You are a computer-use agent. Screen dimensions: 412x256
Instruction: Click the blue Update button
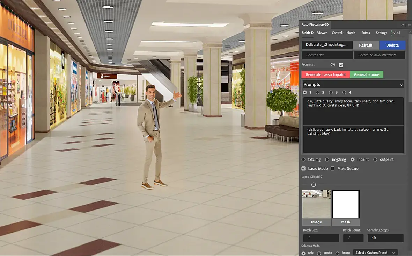[x=392, y=45]
